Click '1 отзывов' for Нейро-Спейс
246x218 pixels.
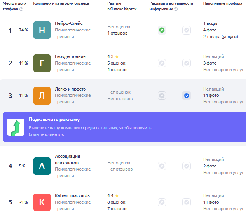[117, 33]
